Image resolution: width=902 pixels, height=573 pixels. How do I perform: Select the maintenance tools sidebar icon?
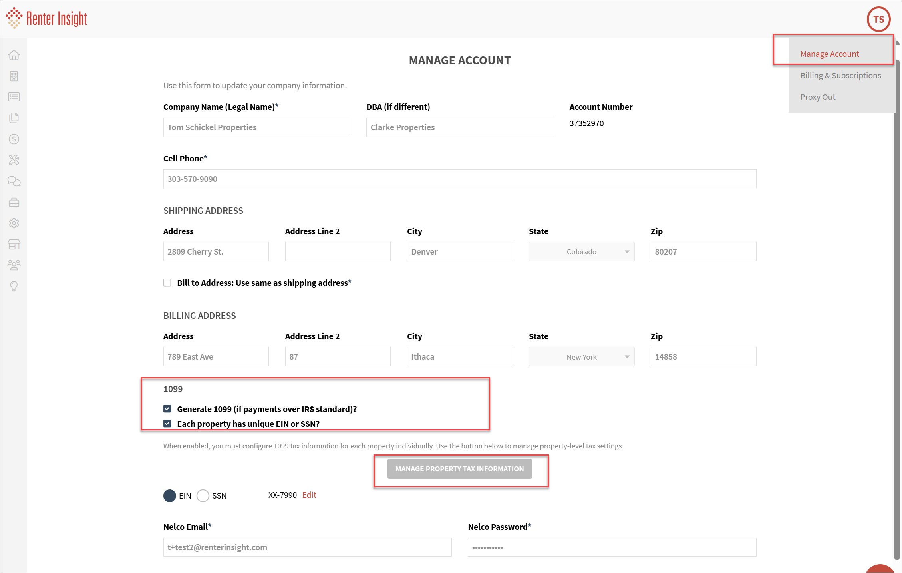[x=14, y=160]
